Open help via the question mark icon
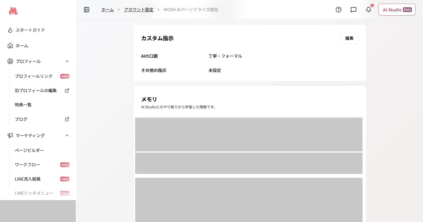This screenshot has width=423, height=222. tap(339, 10)
